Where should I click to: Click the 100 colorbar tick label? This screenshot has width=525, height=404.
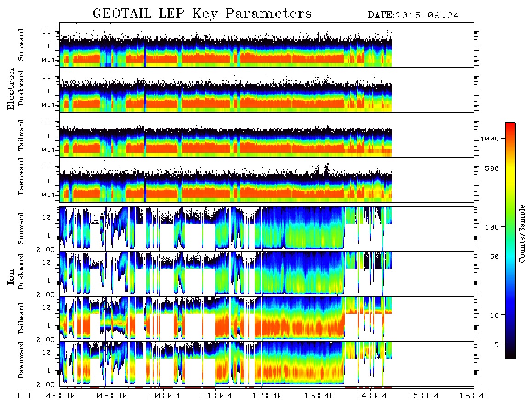coord(492,227)
